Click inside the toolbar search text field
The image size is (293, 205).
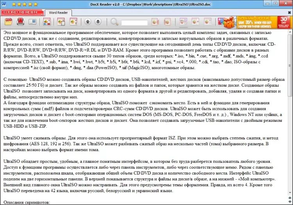pyautogui.click(x=134, y=23)
